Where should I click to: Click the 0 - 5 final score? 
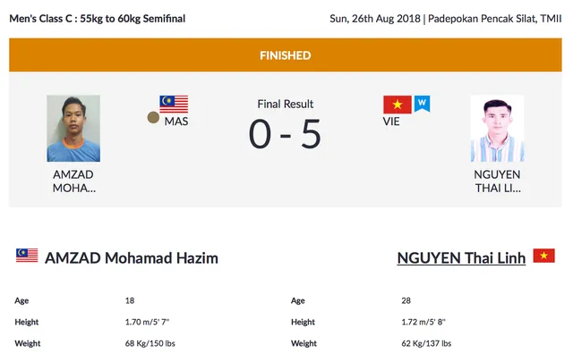(x=285, y=134)
